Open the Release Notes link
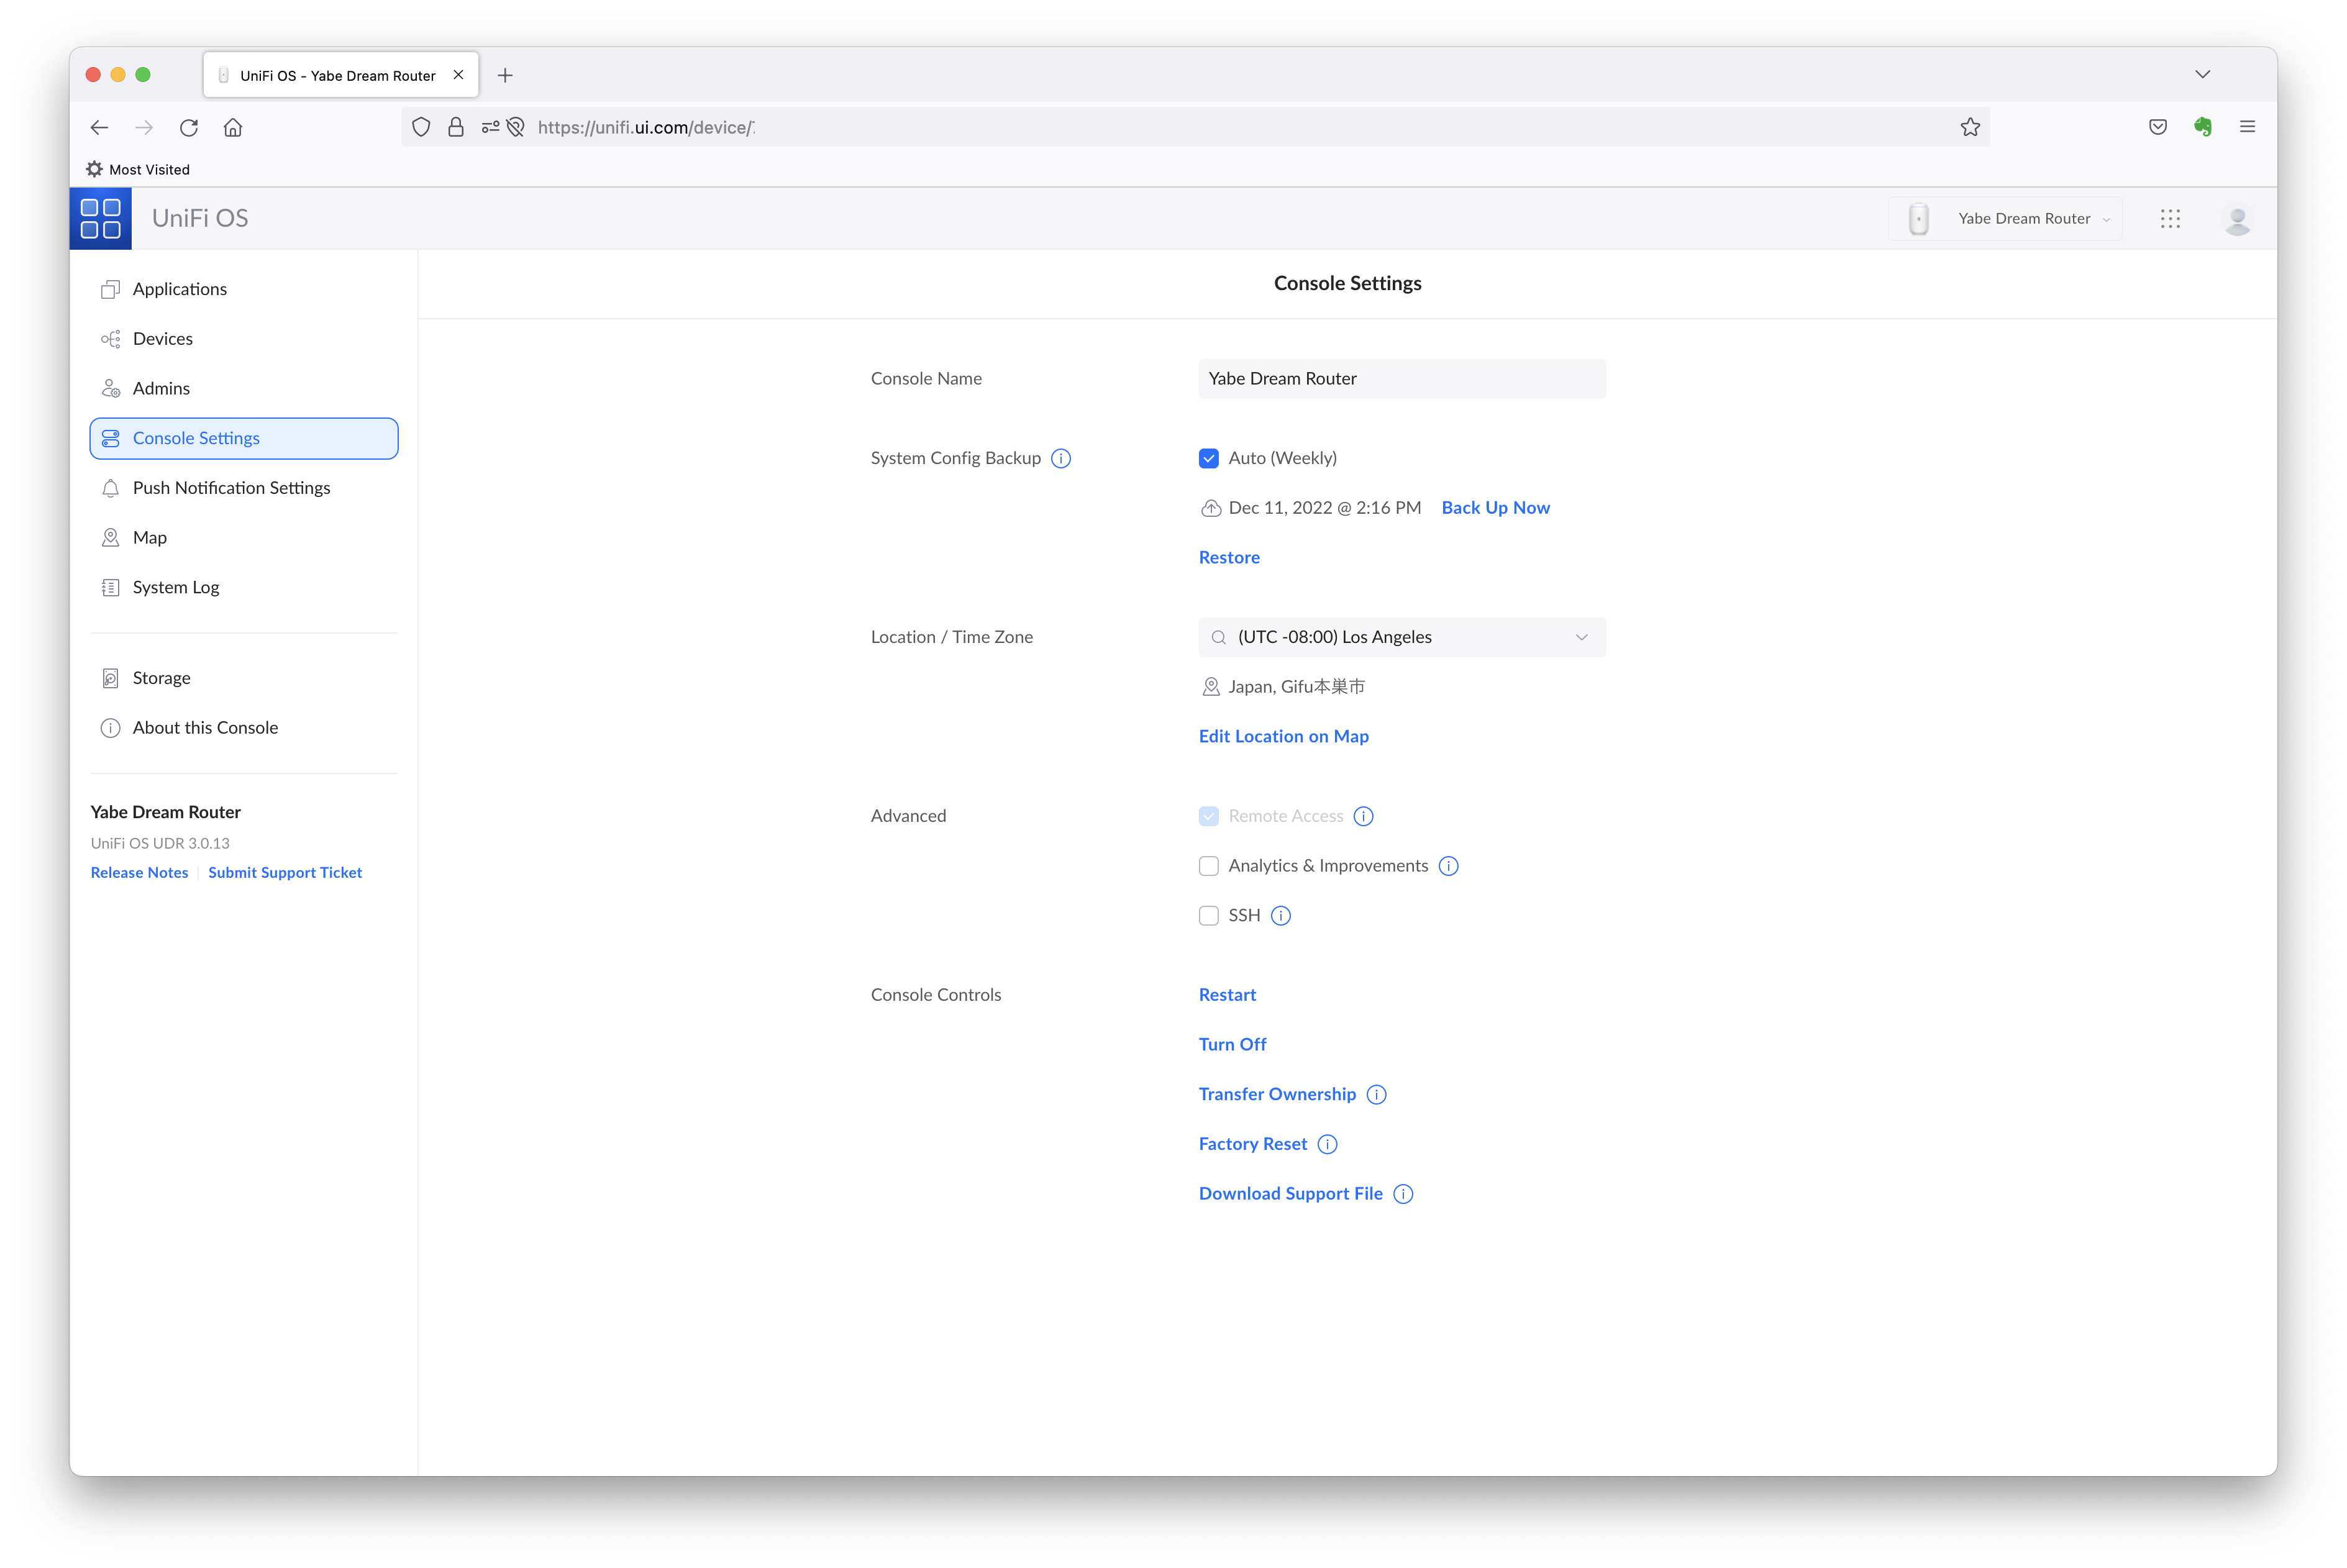The height and width of the screenshot is (1568, 2347). click(x=139, y=873)
